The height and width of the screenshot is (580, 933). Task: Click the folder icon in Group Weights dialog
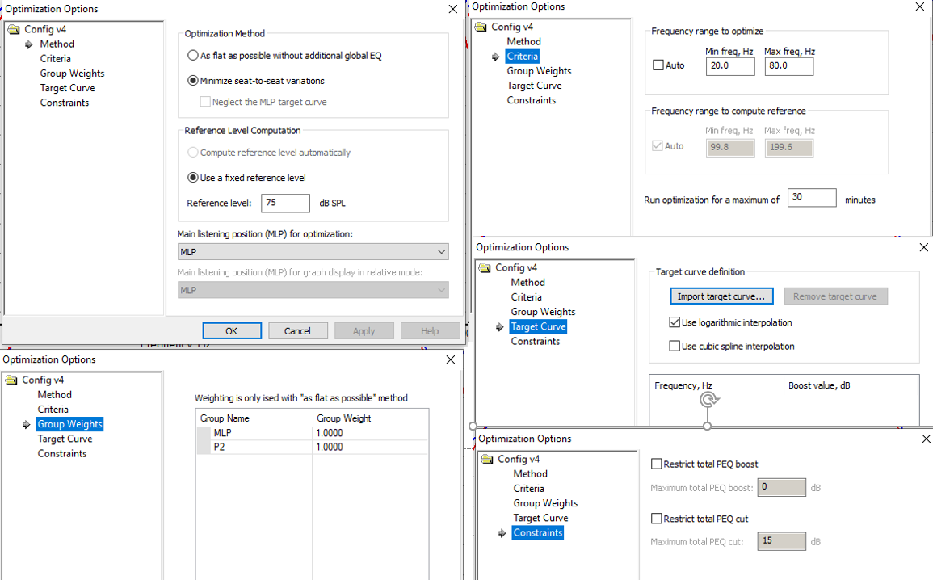[12, 380]
